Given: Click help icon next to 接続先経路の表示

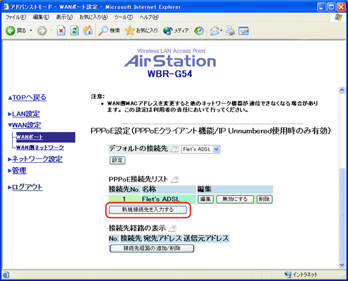Looking at the screenshot, I should tap(173, 228).
